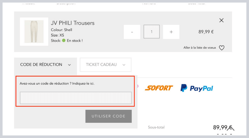The width and height of the screenshot is (249, 138).
Task: Open the JV PHILI Trousers product thumbnail
Action: 34,32
